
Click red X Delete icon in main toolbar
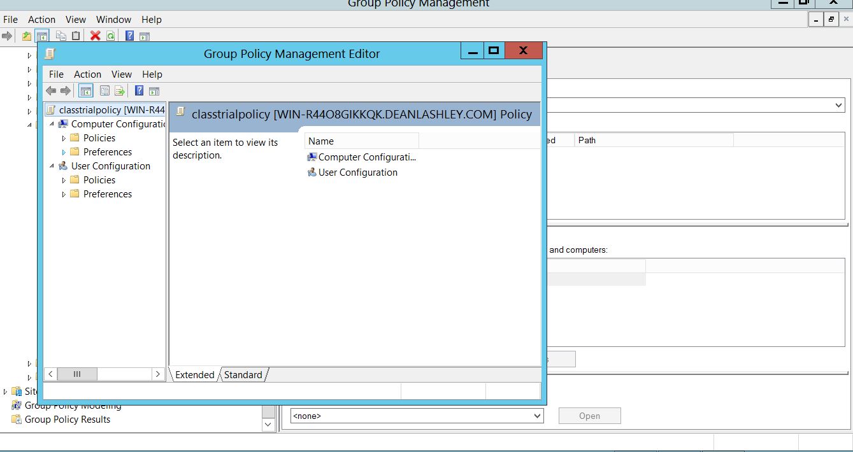pyautogui.click(x=96, y=36)
